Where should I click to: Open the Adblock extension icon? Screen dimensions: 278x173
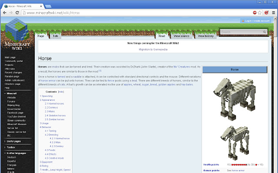click(255, 13)
